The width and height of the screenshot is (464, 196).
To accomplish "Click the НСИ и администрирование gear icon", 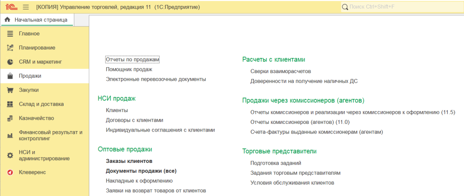I will click(x=10, y=156).
